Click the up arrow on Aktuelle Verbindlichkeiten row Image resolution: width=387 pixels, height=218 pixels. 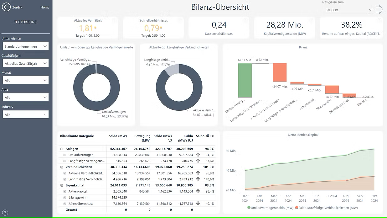coord(198,173)
